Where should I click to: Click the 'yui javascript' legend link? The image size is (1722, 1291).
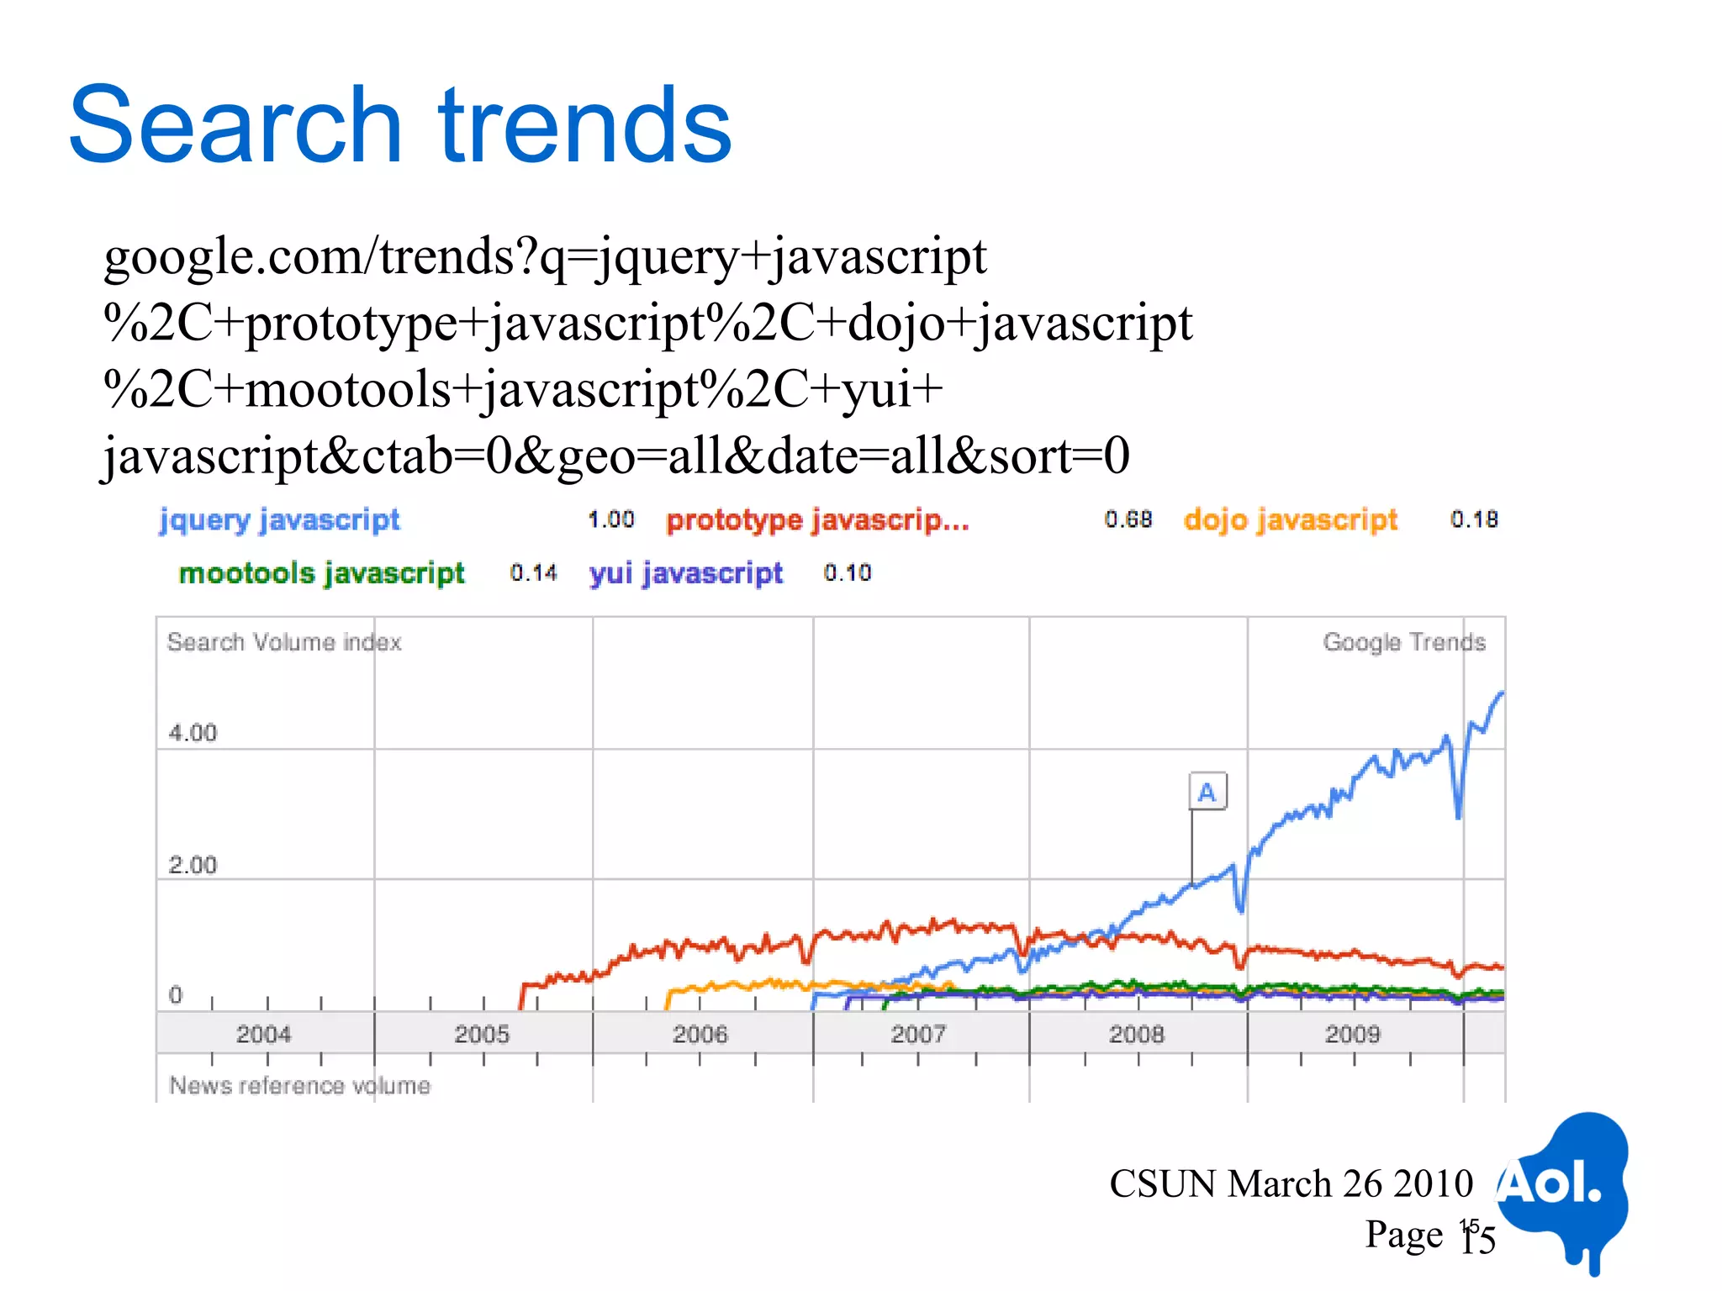[686, 573]
